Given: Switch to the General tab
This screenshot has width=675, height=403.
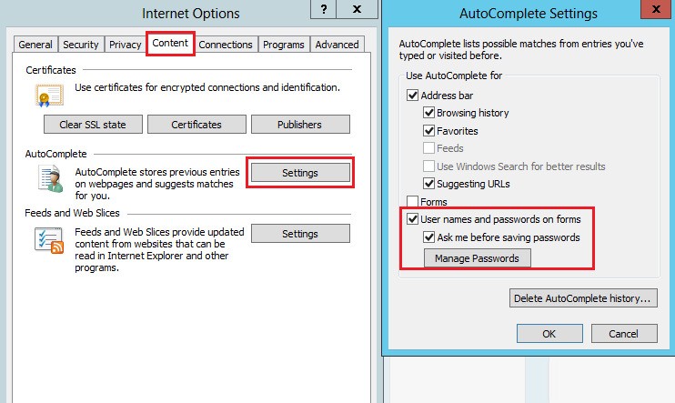Looking at the screenshot, I should (x=35, y=45).
